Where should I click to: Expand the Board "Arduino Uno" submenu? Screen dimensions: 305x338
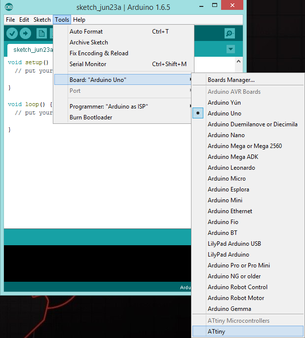pyautogui.click(x=123, y=79)
